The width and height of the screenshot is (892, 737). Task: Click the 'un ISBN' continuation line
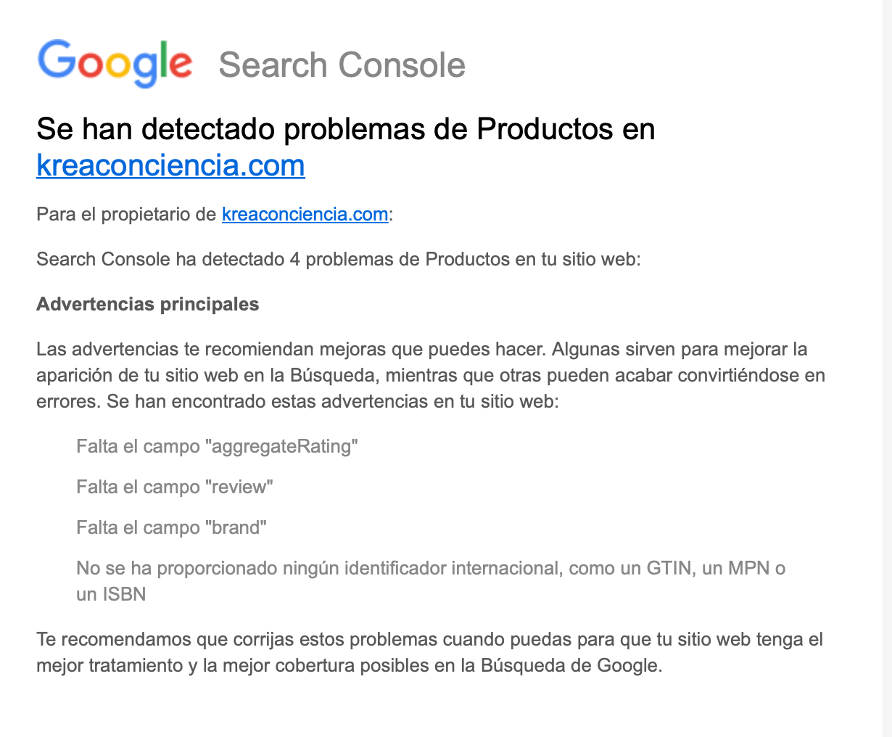pos(111,594)
